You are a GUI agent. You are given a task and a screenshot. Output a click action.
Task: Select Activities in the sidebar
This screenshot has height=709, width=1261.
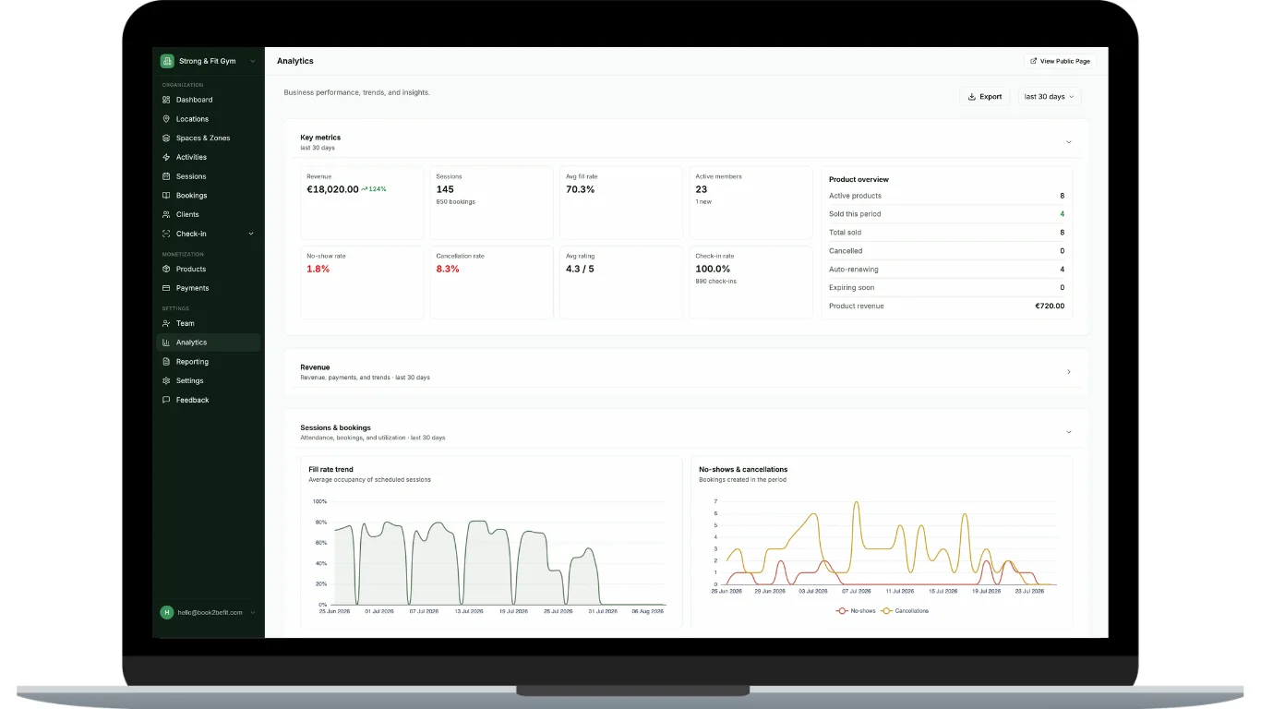pos(209,157)
